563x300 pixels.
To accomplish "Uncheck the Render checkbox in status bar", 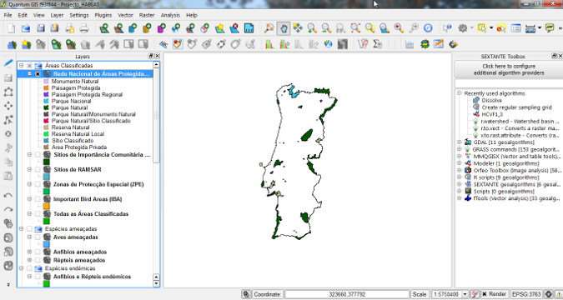I will pos(485,294).
